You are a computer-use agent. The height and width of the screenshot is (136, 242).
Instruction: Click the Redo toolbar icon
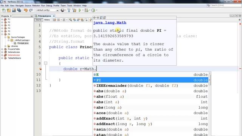31,10
